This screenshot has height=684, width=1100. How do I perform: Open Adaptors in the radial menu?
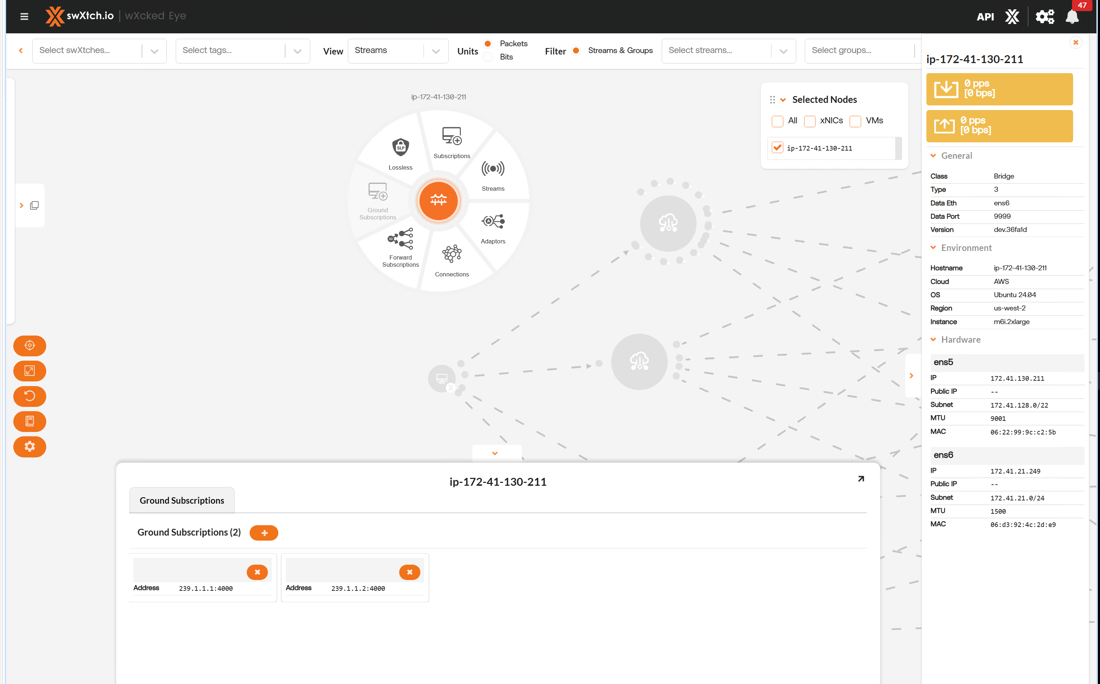492,228
